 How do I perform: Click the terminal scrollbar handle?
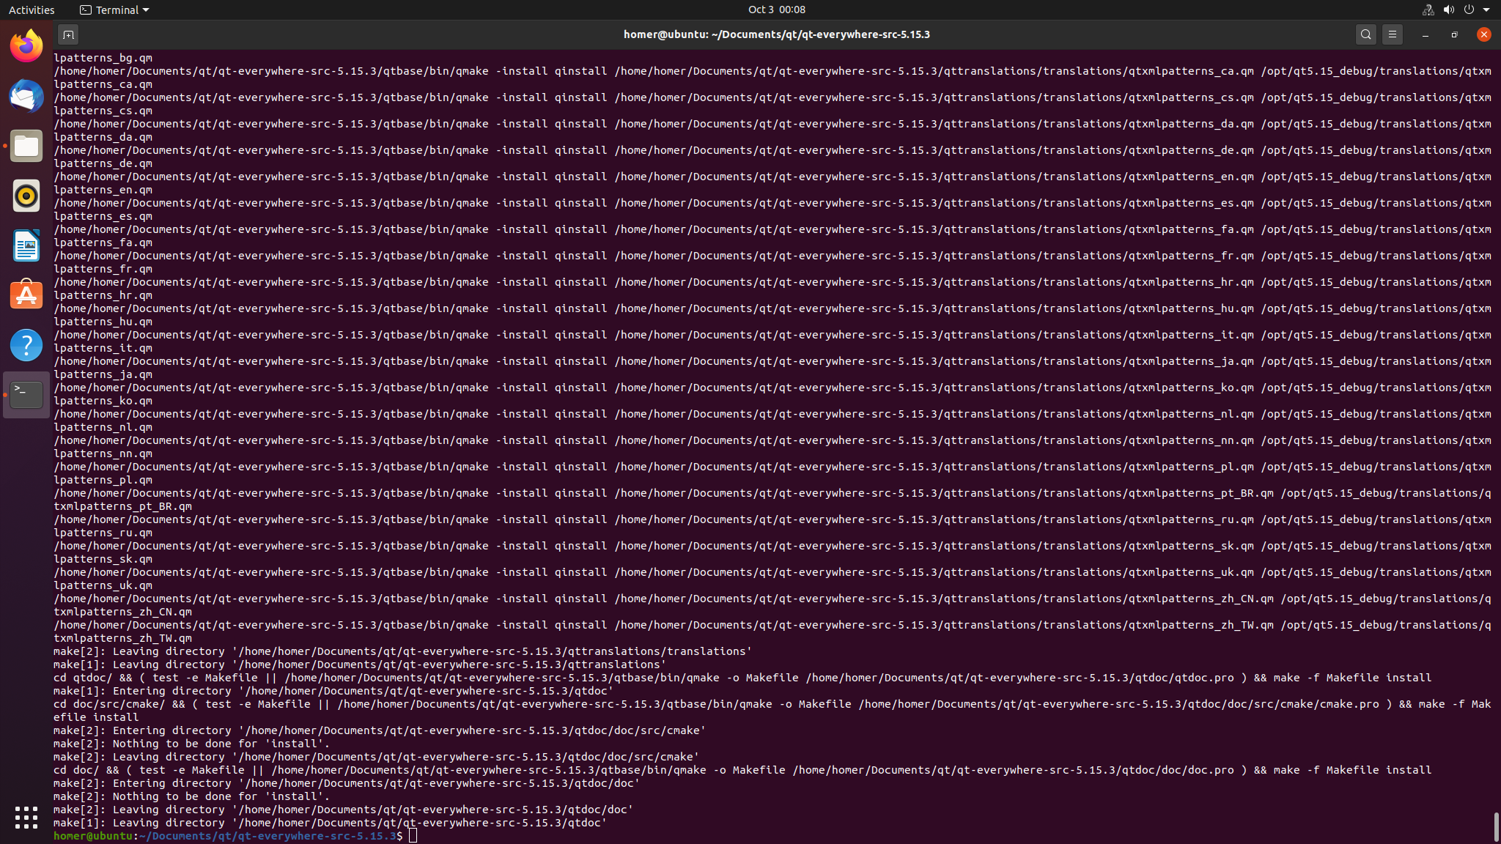tap(1496, 827)
